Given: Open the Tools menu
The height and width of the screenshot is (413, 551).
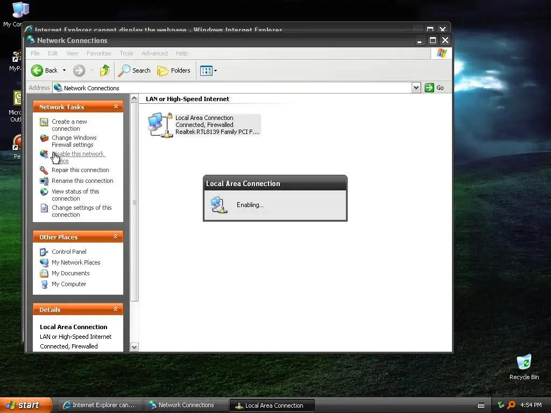Looking at the screenshot, I should [126, 53].
